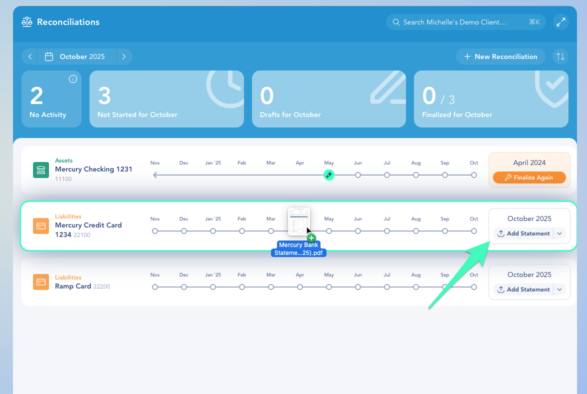The width and height of the screenshot is (587, 394).
Task: Select Aug marker on Mercury Credit Card timeline
Action: (416, 231)
